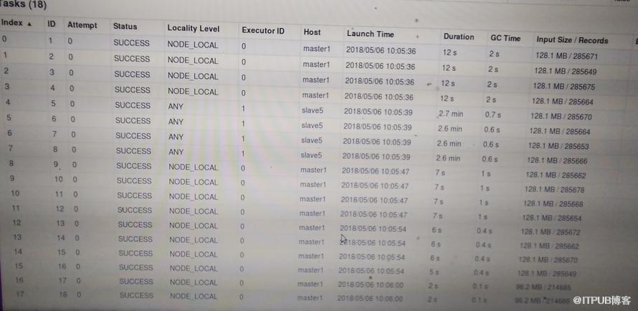Image resolution: width=638 pixels, height=311 pixels.
Task: Click slave5 host in index 4 row
Action: click(313, 110)
